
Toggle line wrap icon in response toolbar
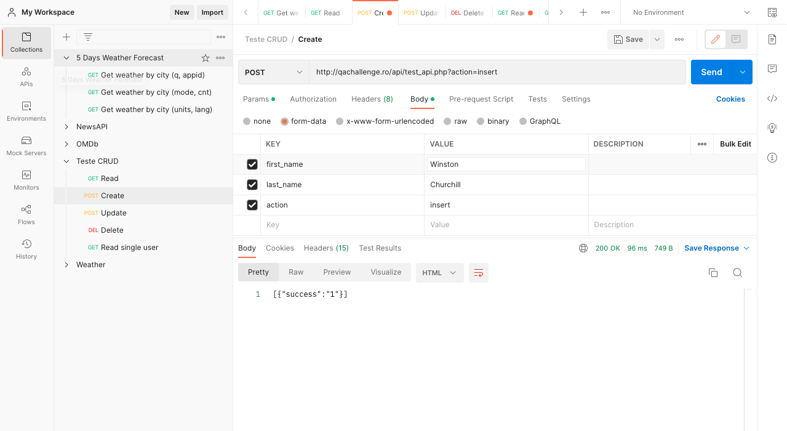479,273
